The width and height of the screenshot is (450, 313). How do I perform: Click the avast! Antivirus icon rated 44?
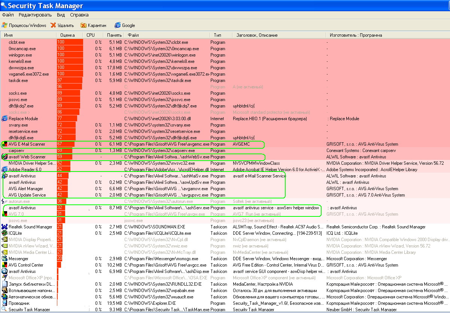(4, 176)
